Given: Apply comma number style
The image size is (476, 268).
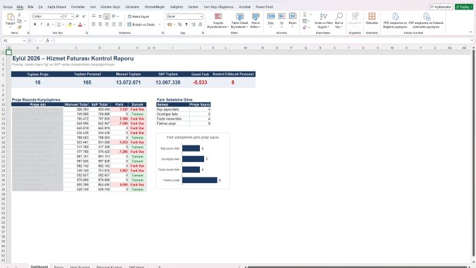Looking at the screenshot, I should (186, 24).
